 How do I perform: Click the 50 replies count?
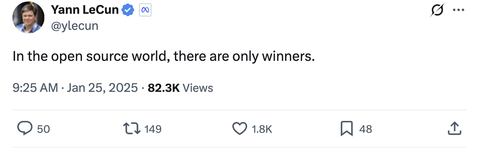pyautogui.click(x=43, y=129)
